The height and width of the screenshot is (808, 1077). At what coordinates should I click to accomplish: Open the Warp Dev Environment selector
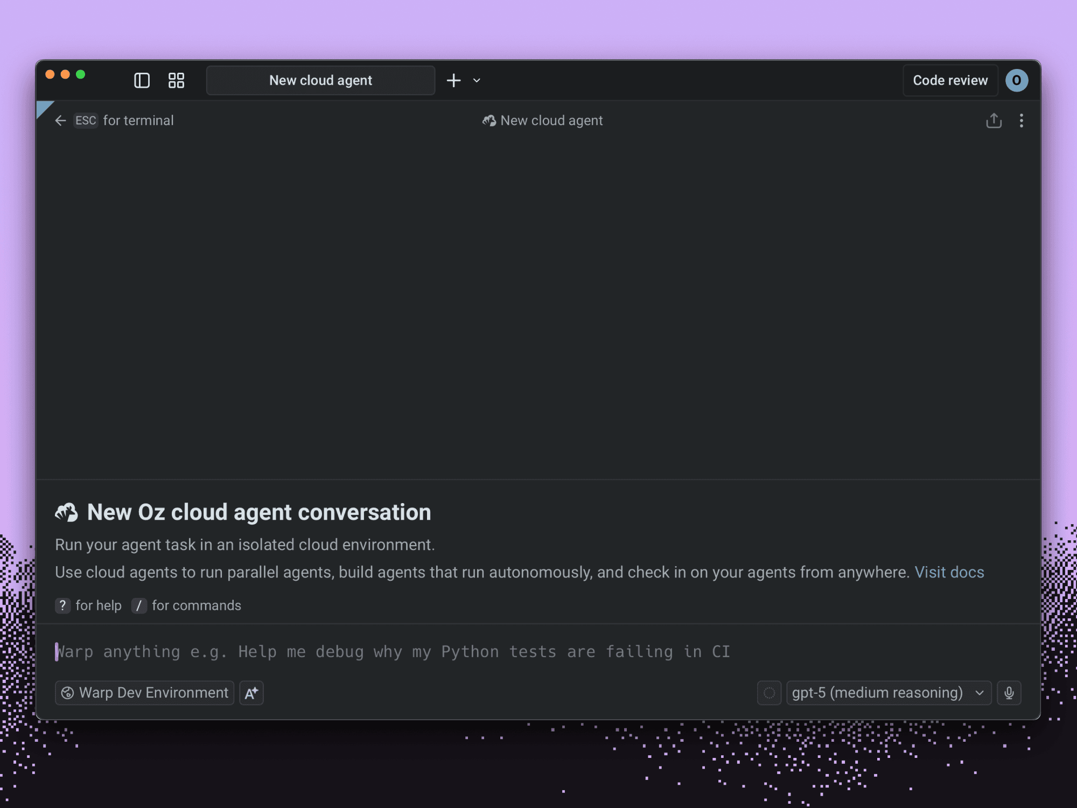tap(144, 693)
